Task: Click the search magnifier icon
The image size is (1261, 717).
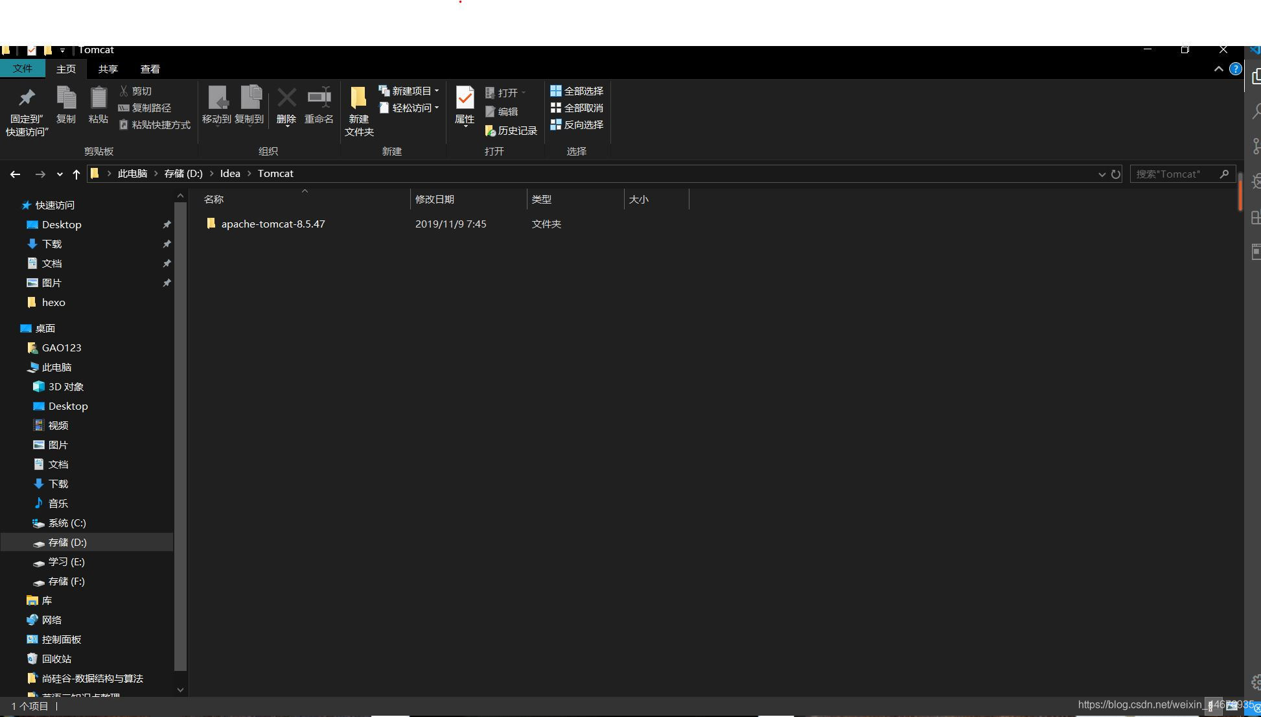Action: tap(1224, 174)
